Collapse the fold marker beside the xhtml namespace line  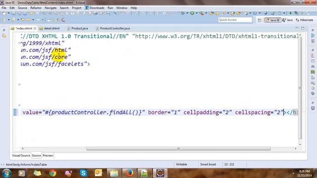point(19,43)
